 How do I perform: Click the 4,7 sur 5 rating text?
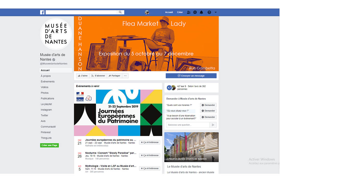[182, 86]
